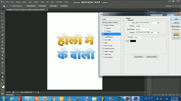Select the Blur tool
The height and width of the screenshot is (101, 181).
pos(3,55)
